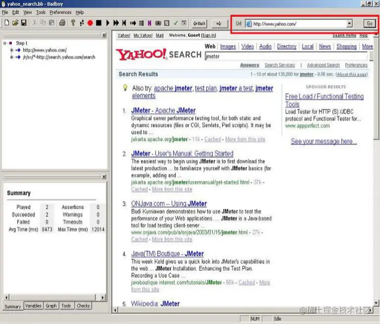Rewind script with the skip-to-start button
Viewport: 380px width, 324px height.
[124, 23]
